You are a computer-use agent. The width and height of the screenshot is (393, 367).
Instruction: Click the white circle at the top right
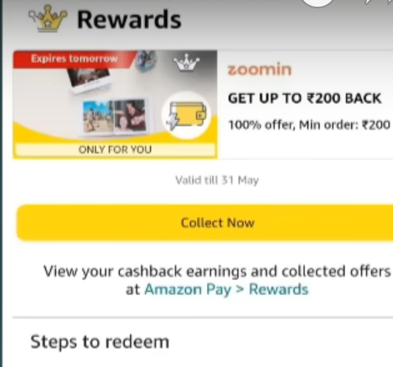pyautogui.click(x=317, y=2)
